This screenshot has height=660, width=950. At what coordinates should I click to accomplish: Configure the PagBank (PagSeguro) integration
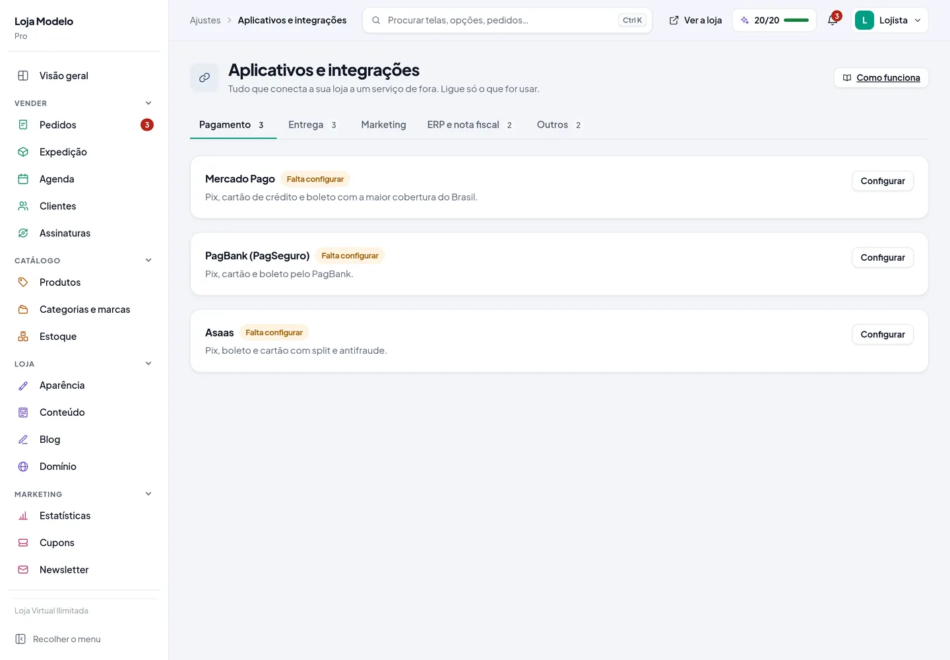click(x=883, y=257)
